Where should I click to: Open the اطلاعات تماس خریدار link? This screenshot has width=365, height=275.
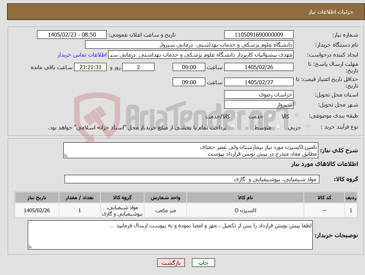click(x=82, y=55)
